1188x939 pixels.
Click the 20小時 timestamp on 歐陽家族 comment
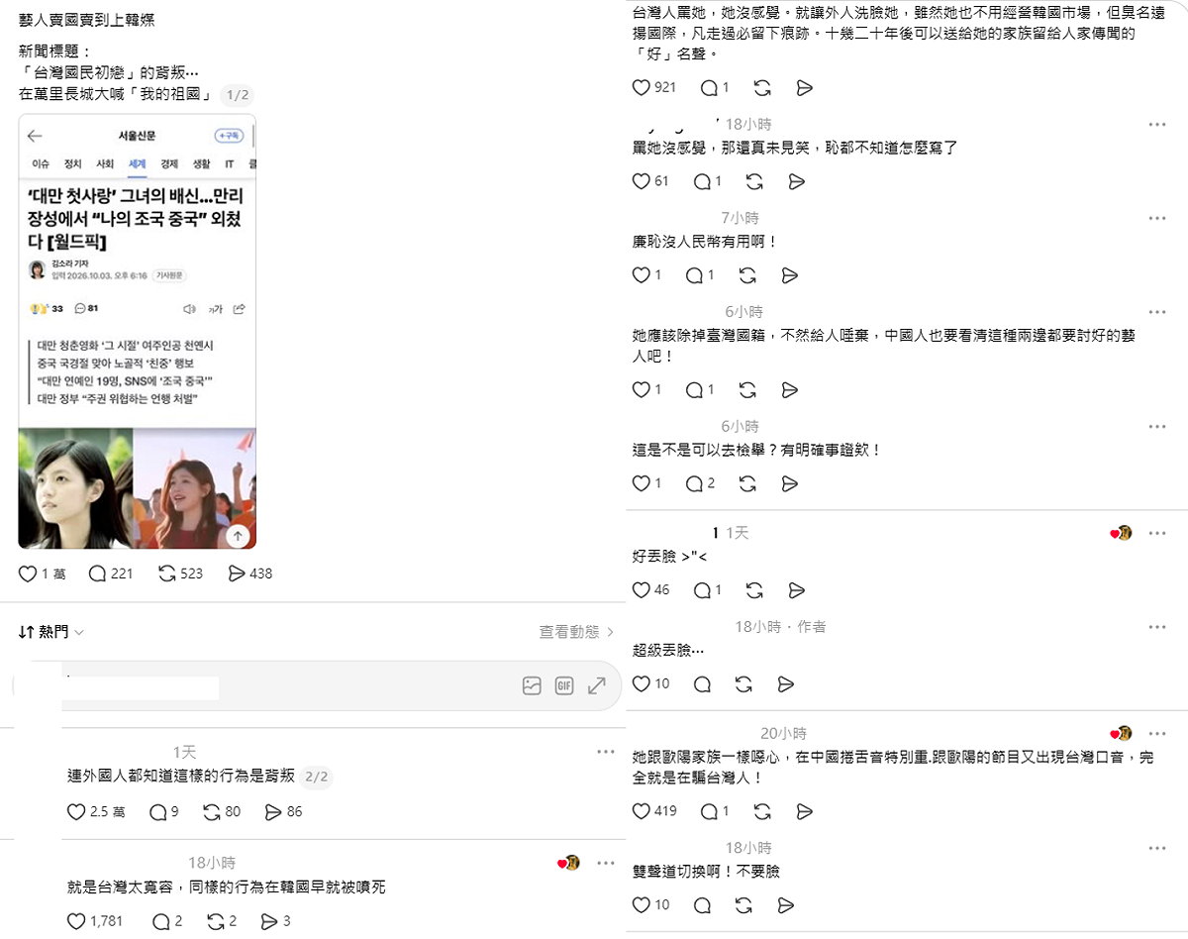(783, 733)
